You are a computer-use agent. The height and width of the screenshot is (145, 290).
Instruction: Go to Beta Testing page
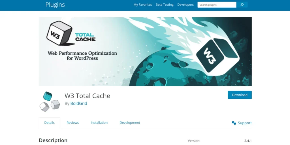pyautogui.click(x=165, y=5)
